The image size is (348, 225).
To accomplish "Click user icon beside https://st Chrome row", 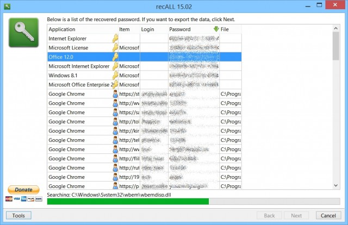I will [115, 94].
